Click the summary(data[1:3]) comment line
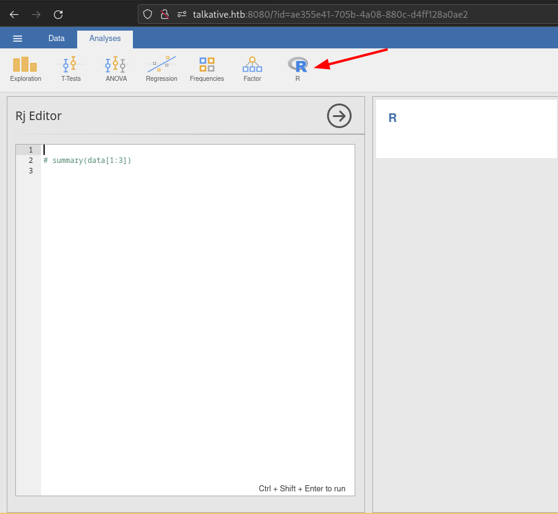Viewport: 558px width, 514px height. 88,161
